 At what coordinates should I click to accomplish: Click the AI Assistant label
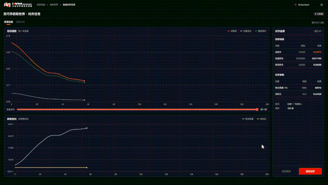point(304,5)
